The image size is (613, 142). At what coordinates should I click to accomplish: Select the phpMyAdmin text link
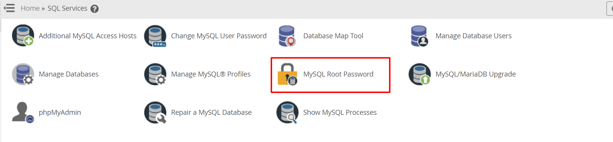point(60,113)
